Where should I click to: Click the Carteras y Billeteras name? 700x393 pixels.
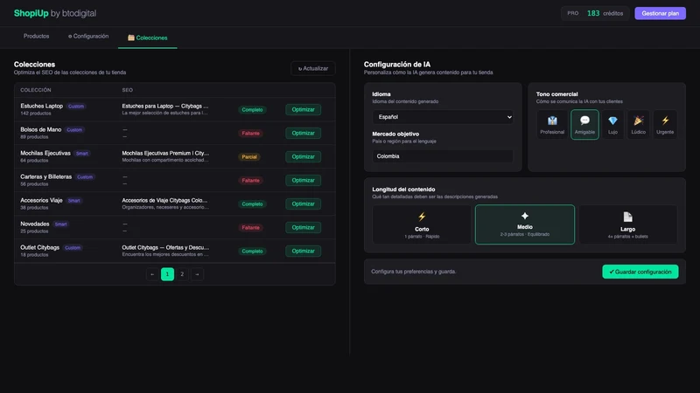pos(46,177)
